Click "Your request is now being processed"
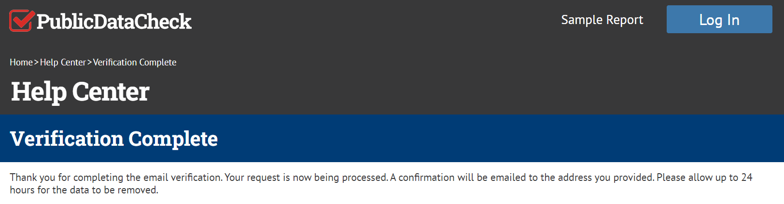Image resolution: width=784 pixels, height=204 pixels. (306, 178)
